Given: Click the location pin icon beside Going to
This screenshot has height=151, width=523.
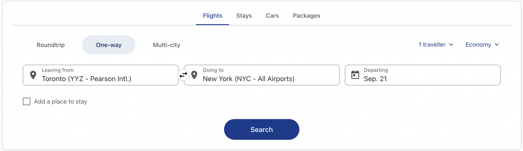Looking at the screenshot, I should coord(195,75).
